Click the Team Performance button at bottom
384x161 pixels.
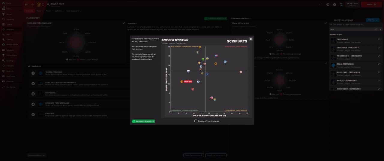pos(193,155)
